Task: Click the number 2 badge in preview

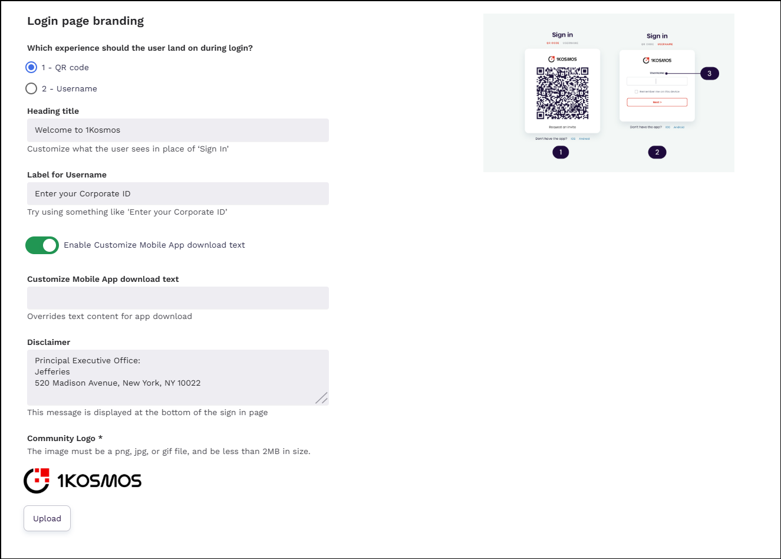Action: coord(657,152)
